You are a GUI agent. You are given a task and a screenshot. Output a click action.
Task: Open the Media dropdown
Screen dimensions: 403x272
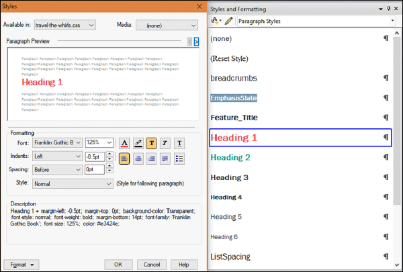[167, 25]
